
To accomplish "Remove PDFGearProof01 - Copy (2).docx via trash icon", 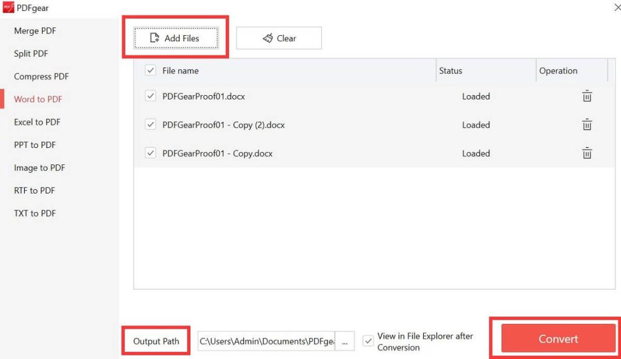I will (x=586, y=124).
